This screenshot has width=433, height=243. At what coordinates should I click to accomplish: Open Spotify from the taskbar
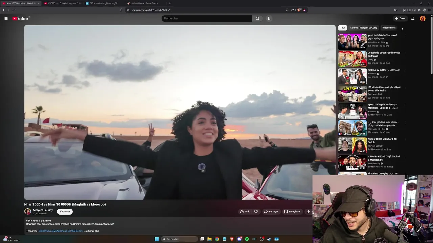point(247,239)
